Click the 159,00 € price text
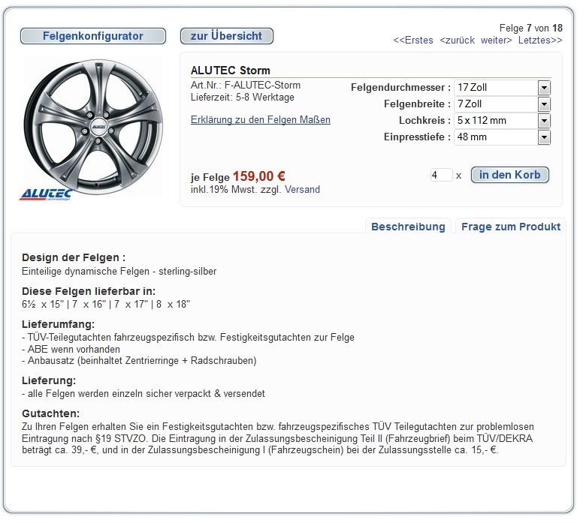Viewport: 586px width, 523px height. (x=258, y=176)
